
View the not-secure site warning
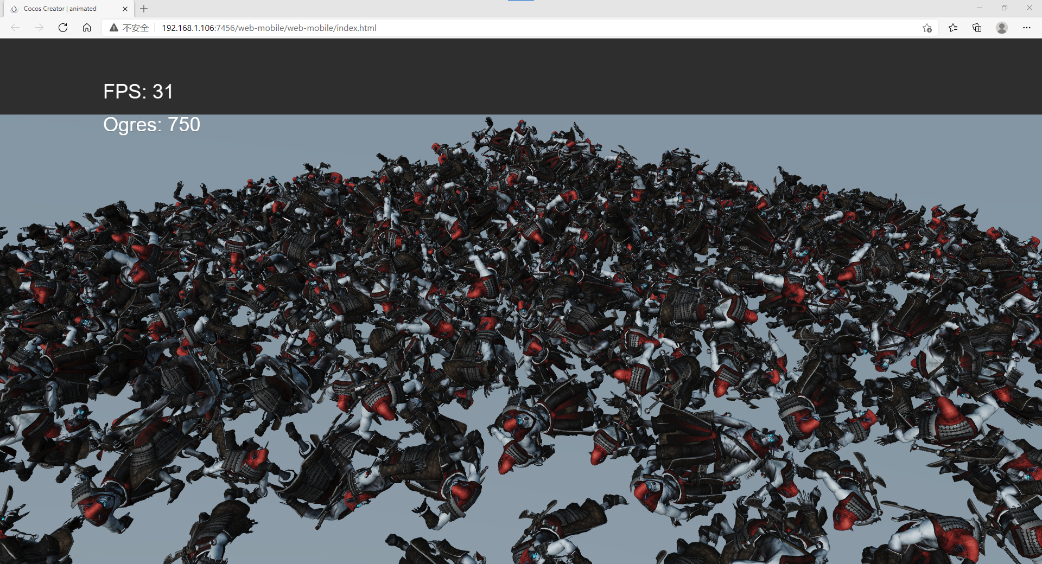click(x=129, y=28)
